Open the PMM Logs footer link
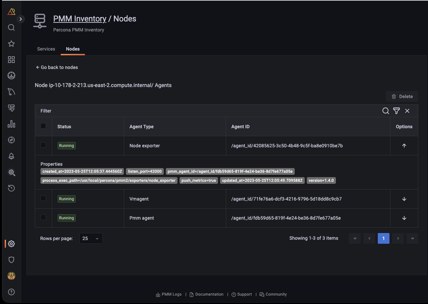This screenshot has width=428, height=304. [169, 294]
